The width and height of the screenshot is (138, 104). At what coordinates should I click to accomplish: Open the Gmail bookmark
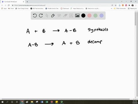pyautogui.click(x=11, y=9)
